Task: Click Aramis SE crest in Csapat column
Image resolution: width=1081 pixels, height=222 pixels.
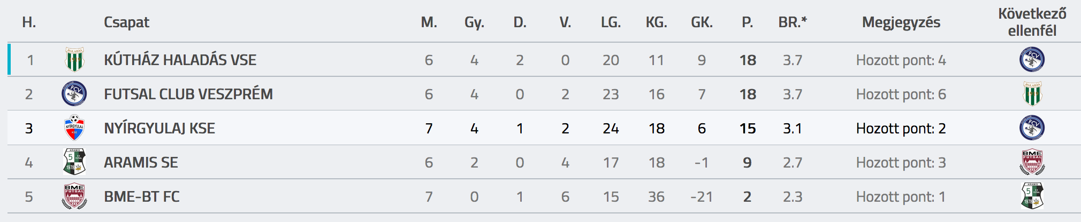Action: [x=74, y=162]
